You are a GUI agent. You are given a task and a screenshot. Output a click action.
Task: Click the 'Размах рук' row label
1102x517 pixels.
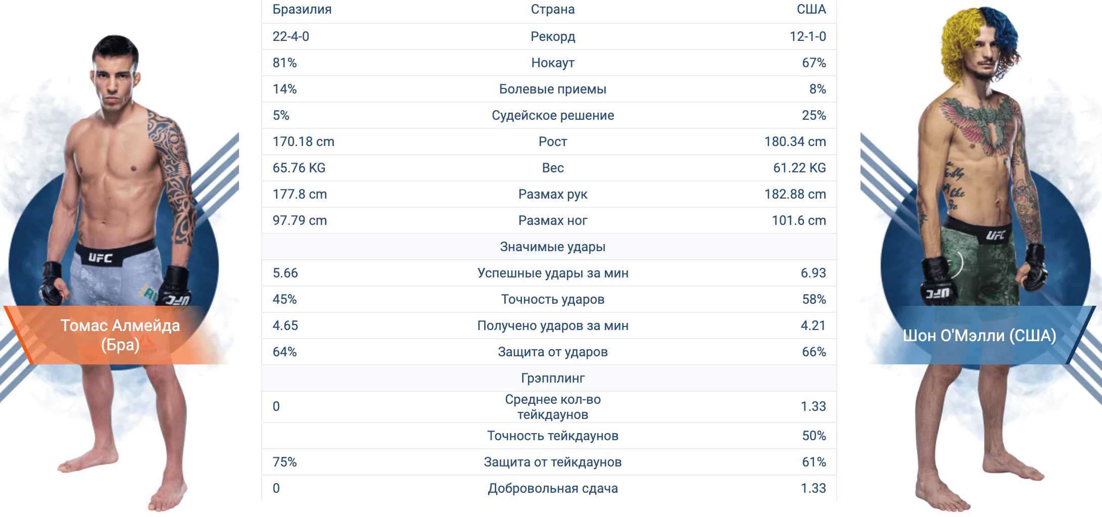(553, 194)
